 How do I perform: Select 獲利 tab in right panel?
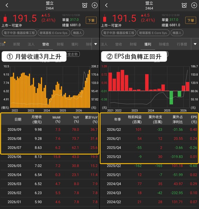(148, 44)
